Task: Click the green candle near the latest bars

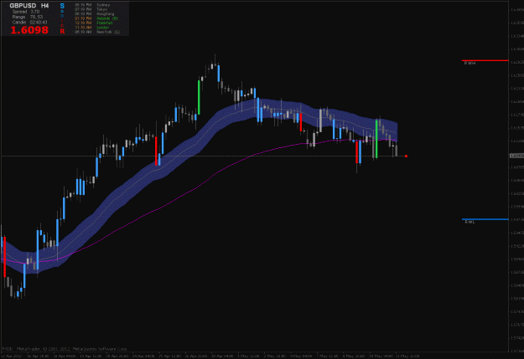Action: pos(376,139)
